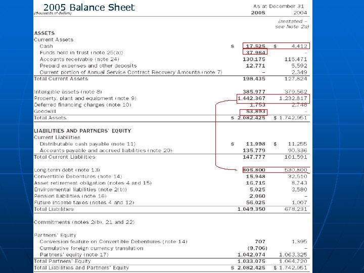Click the Goodwill value 53,893
This screenshot has width=364, height=273.
click(x=255, y=111)
